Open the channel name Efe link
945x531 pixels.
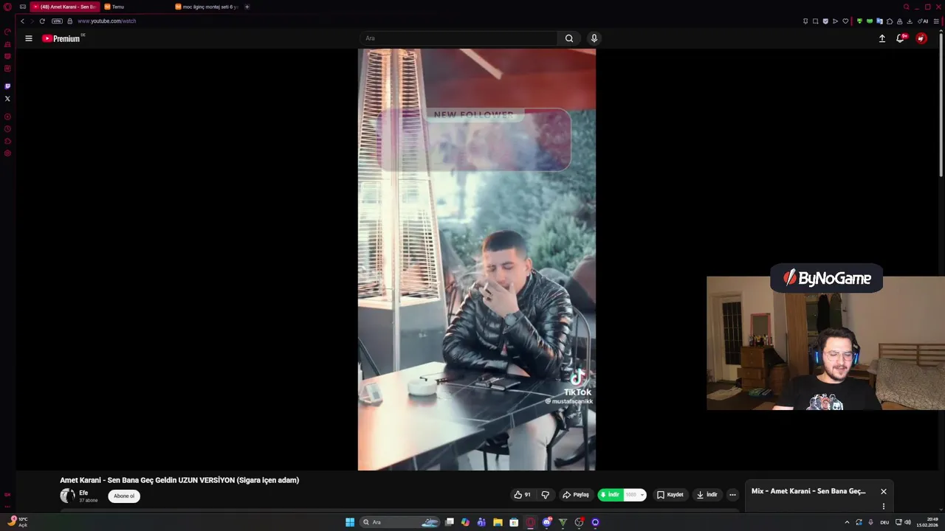click(x=83, y=493)
